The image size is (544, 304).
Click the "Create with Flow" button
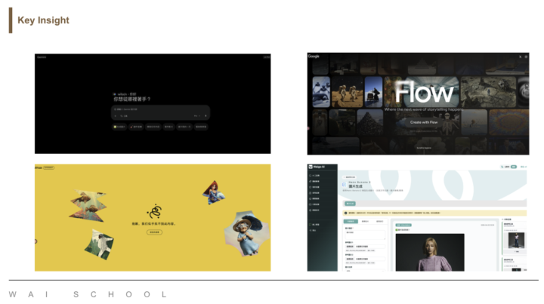point(424,122)
